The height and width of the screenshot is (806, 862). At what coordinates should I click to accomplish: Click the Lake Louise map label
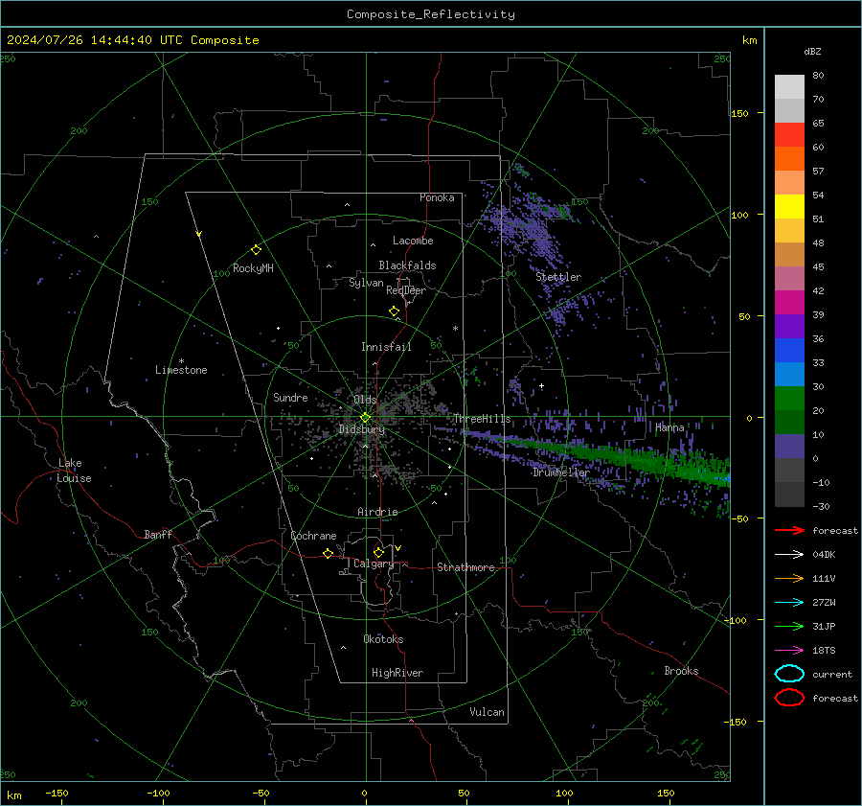(x=74, y=471)
